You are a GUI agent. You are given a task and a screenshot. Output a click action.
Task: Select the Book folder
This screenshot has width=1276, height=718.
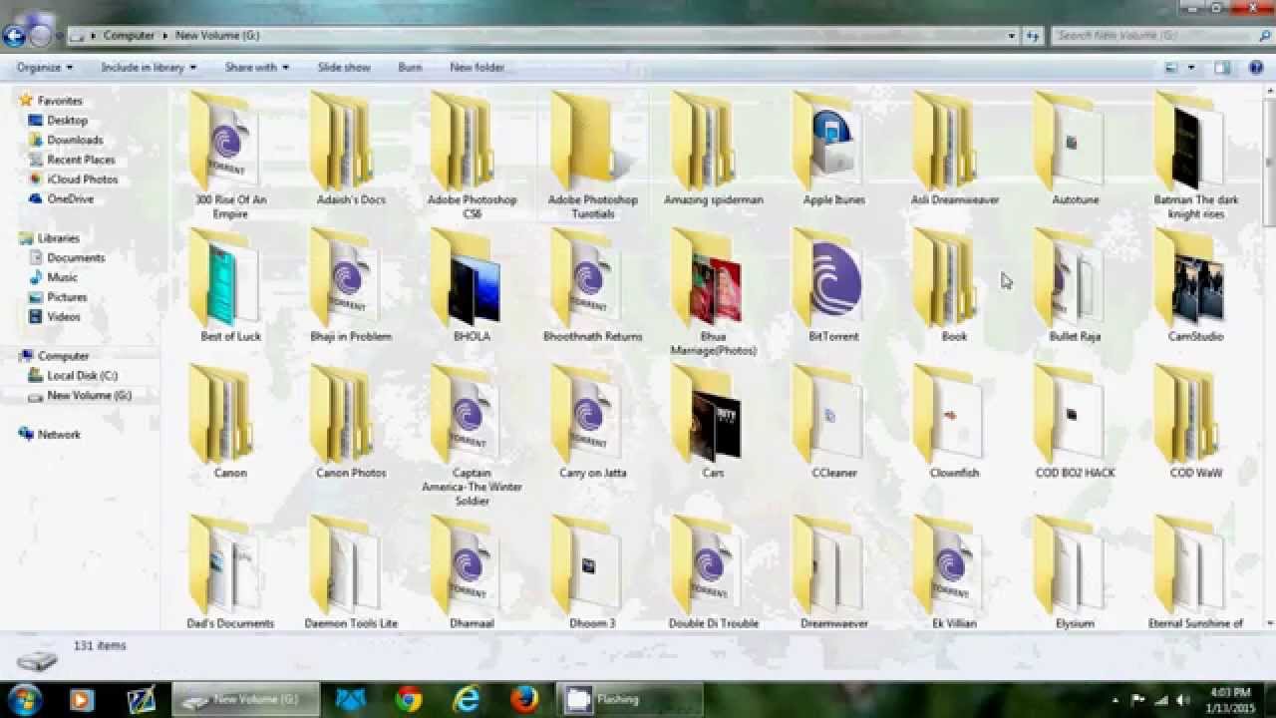(954, 286)
